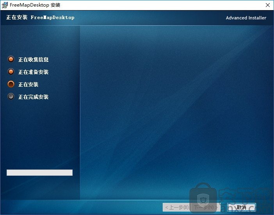Image resolution: width=274 pixels, height=215 pixels.
Task: Select the step text 正在完成安装
Action: (x=34, y=97)
